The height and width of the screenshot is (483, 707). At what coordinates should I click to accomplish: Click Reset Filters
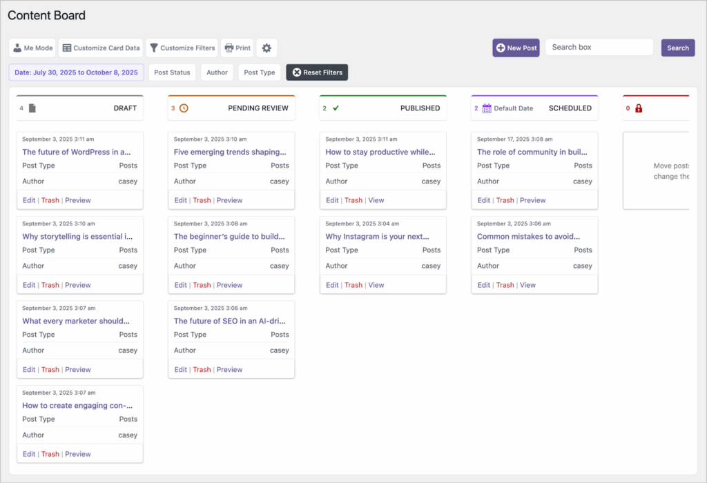point(317,72)
